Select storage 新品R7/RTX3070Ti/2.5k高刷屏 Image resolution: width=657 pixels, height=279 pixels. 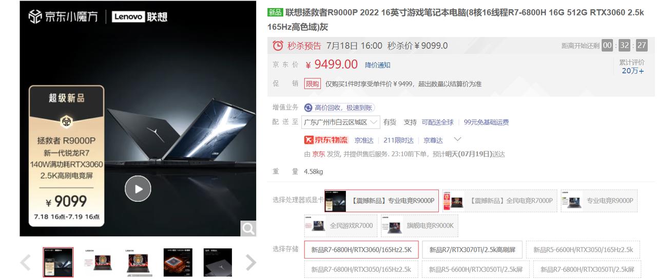click(x=472, y=250)
